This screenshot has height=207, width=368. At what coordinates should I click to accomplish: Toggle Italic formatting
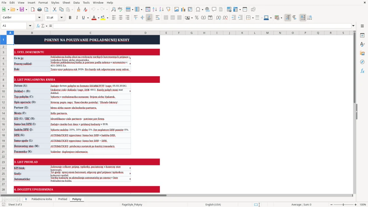[77, 18]
